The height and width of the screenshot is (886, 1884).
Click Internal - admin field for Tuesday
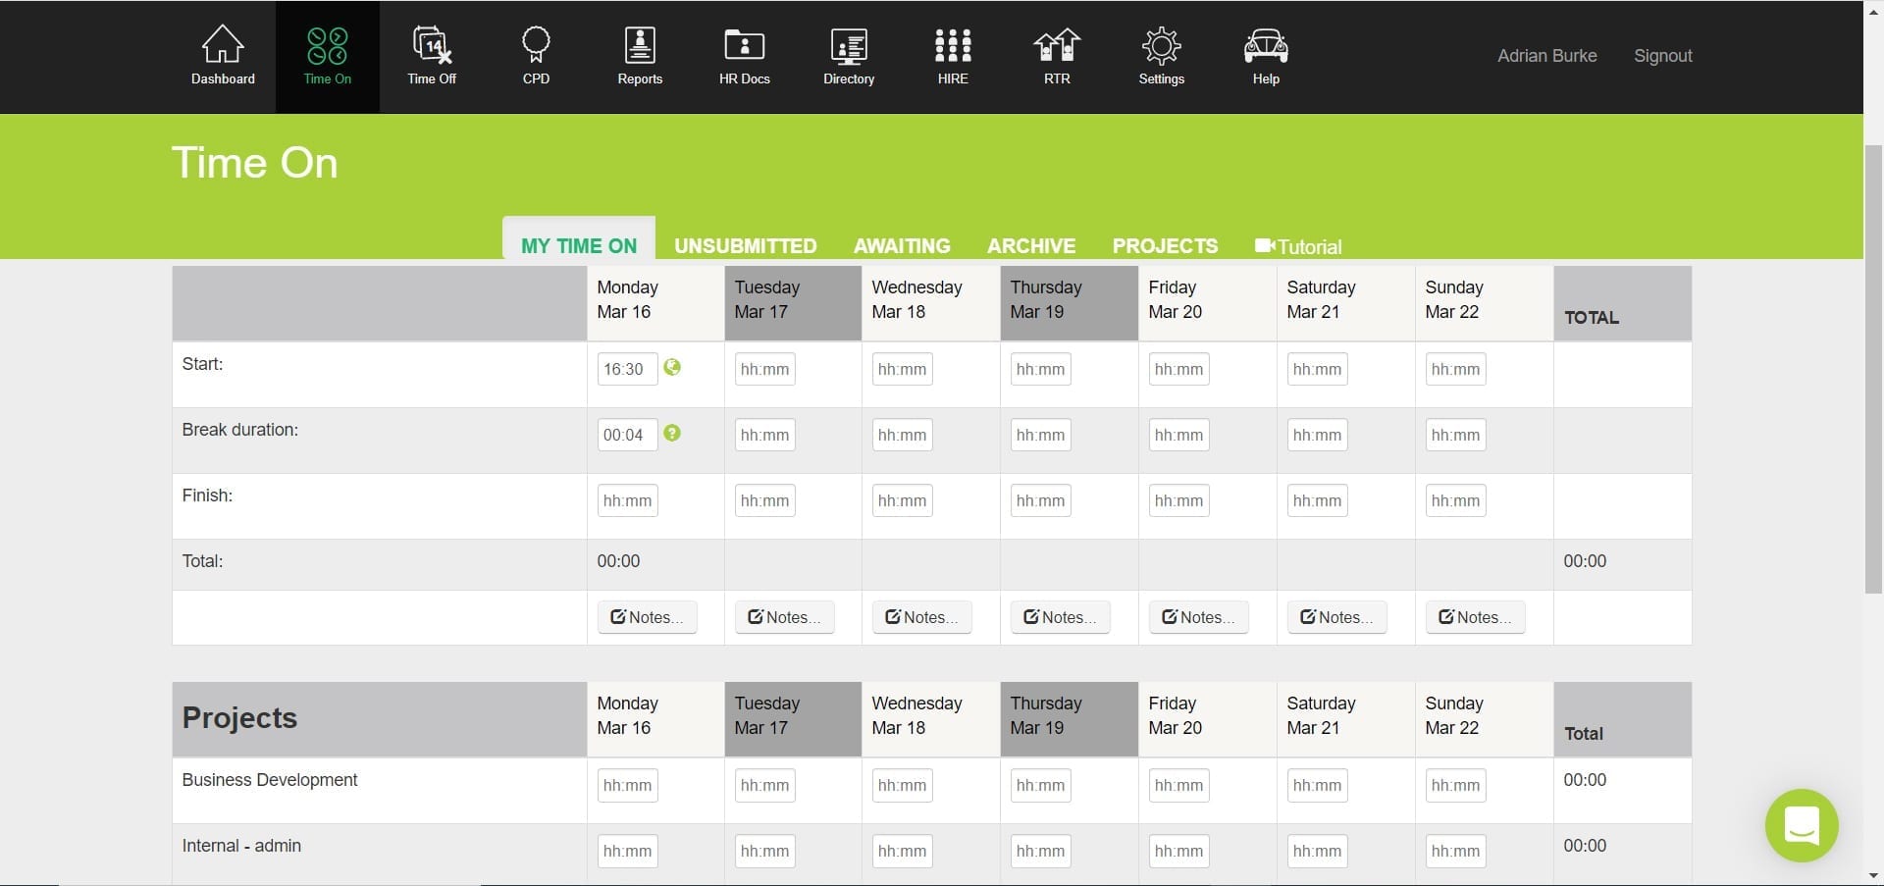point(765,851)
